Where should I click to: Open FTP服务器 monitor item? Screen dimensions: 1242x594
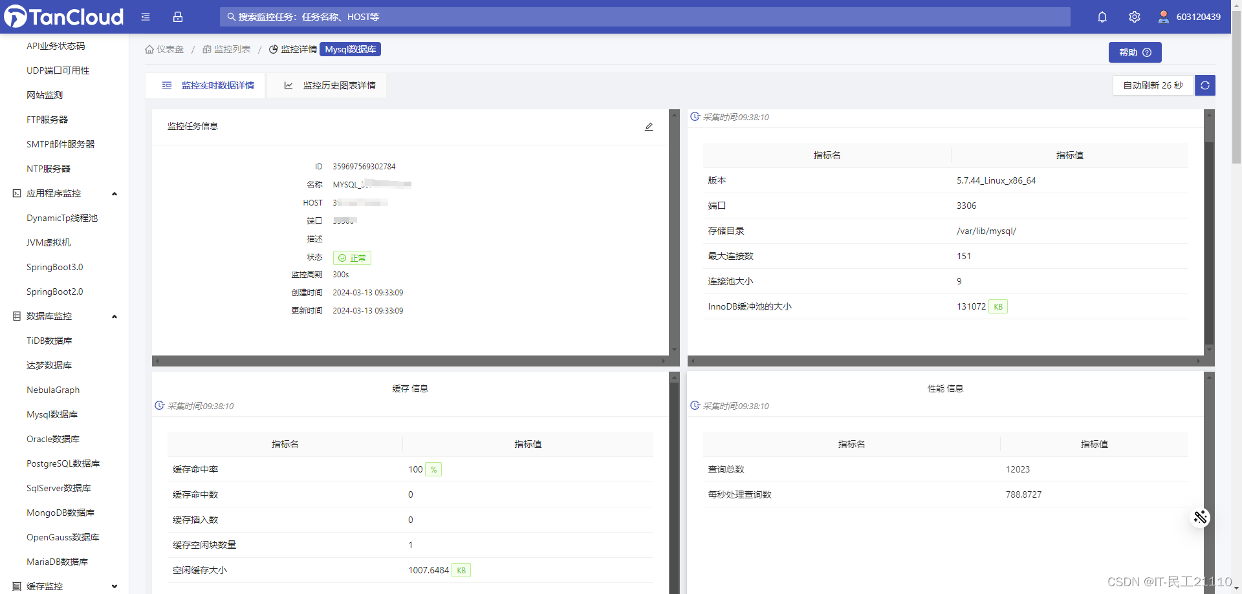coord(47,120)
